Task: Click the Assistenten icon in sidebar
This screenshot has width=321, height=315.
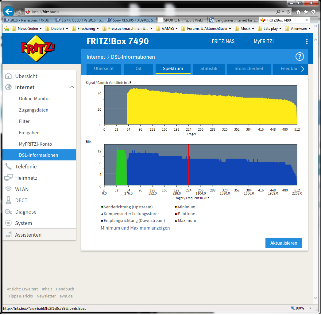Action: 8,235
